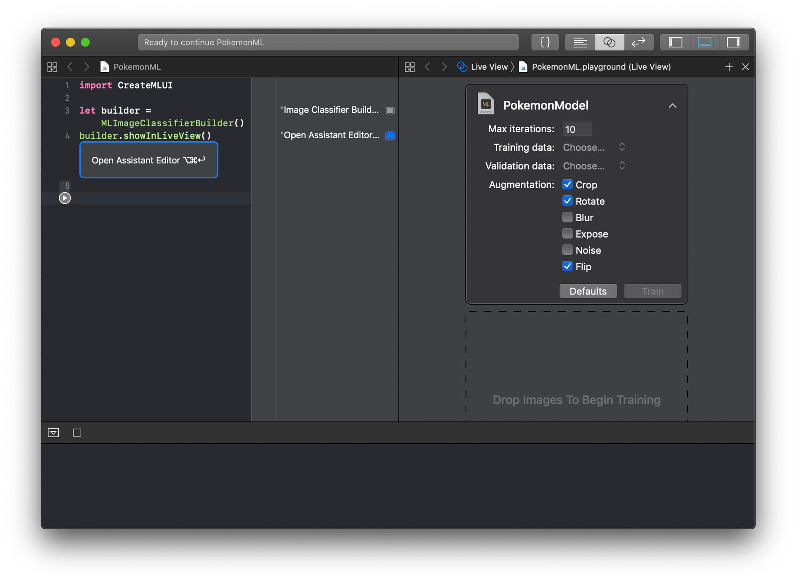Viewport: 797px width, 584px height.
Task: Open the Live View jump bar item
Action: pyautogui.click(x=483, y=67)
